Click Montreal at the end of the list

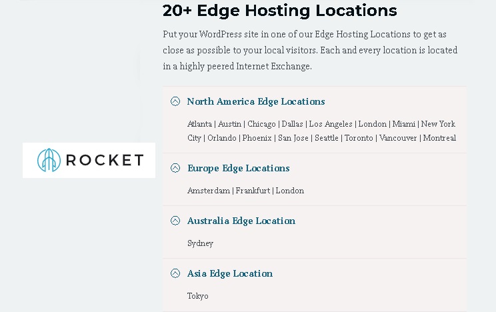[x=439, y=138]
